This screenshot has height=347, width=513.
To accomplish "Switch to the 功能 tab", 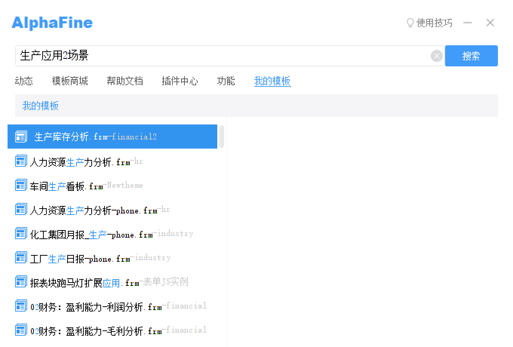I will pos(226,81).
